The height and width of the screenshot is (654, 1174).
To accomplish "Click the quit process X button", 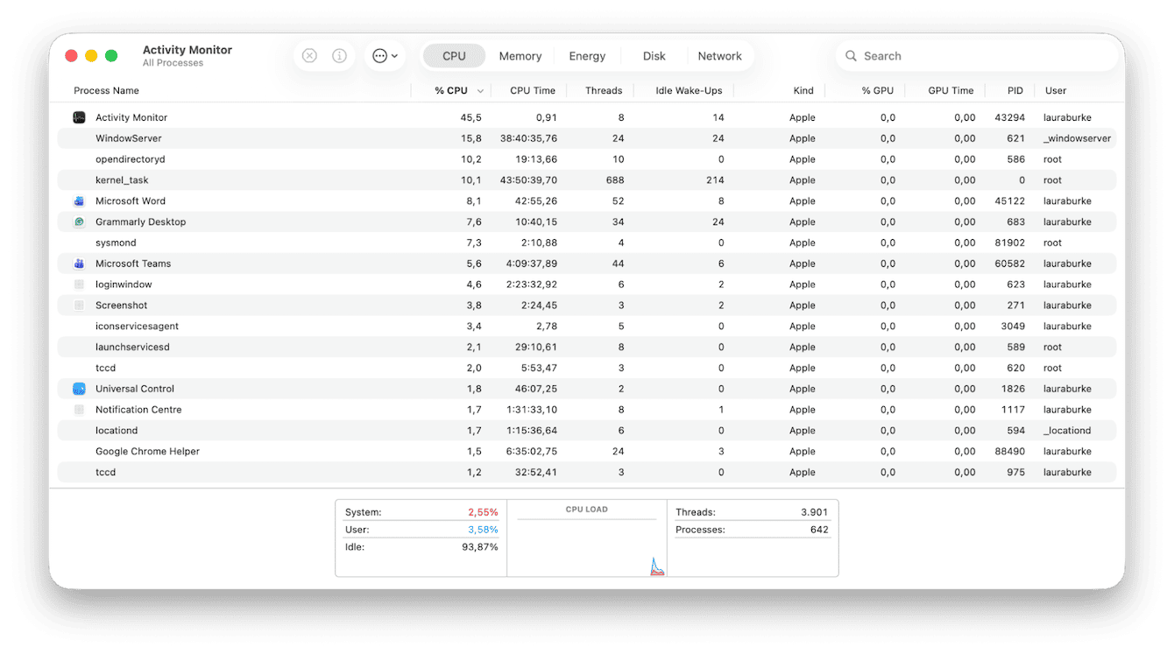I will click(309, 55).
